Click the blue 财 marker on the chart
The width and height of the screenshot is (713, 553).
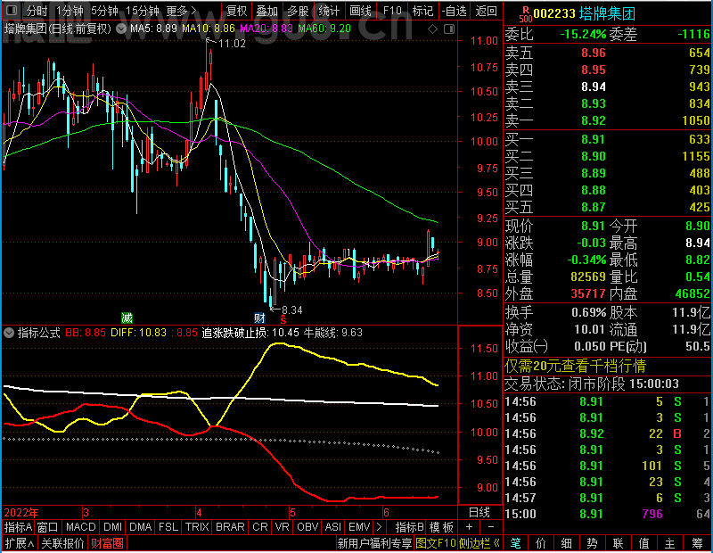(259, 318)
